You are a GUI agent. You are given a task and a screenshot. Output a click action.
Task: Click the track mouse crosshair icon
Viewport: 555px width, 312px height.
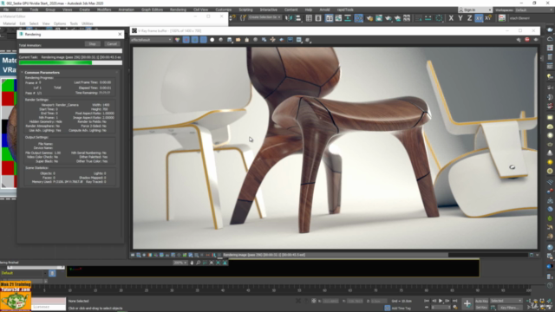272,40
